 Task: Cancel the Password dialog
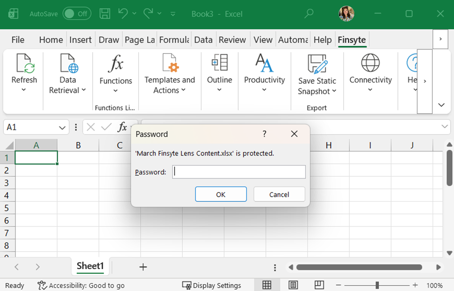coord(279,194)
